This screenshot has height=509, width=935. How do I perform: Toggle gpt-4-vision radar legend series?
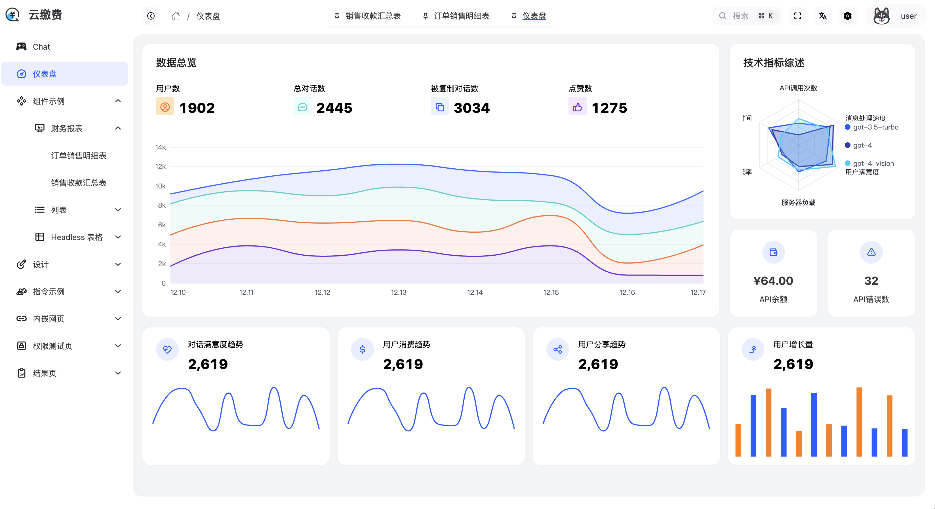(x=869, y=164)
